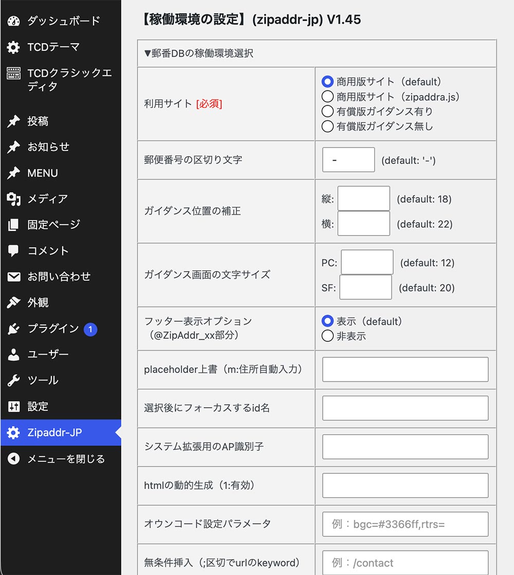Focus the 選択後にフォーカスするid名 field

coord(405,408)
